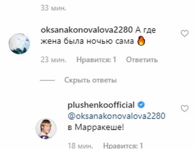194x149 pixels.
Task: Click the dash line before Скрыть ответы
Action: (x=47, y=80)
